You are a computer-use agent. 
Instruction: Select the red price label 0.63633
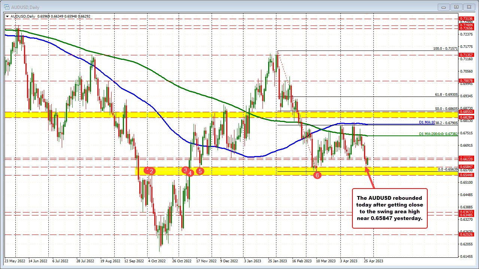tap(466, 212)
